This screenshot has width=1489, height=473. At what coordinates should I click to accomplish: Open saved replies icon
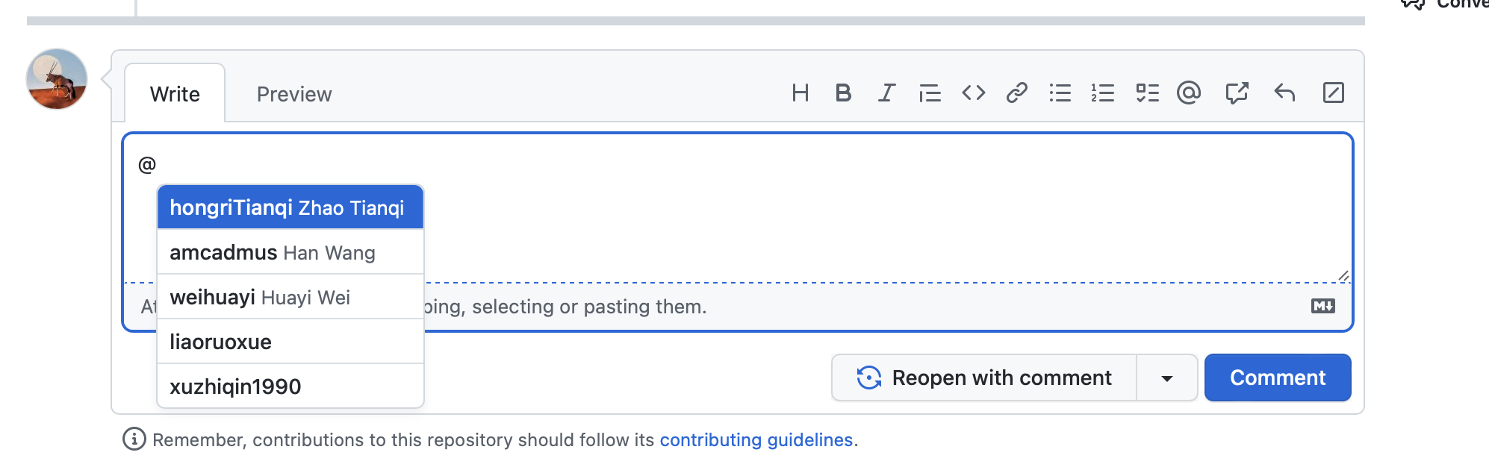tap(1284, 93)
